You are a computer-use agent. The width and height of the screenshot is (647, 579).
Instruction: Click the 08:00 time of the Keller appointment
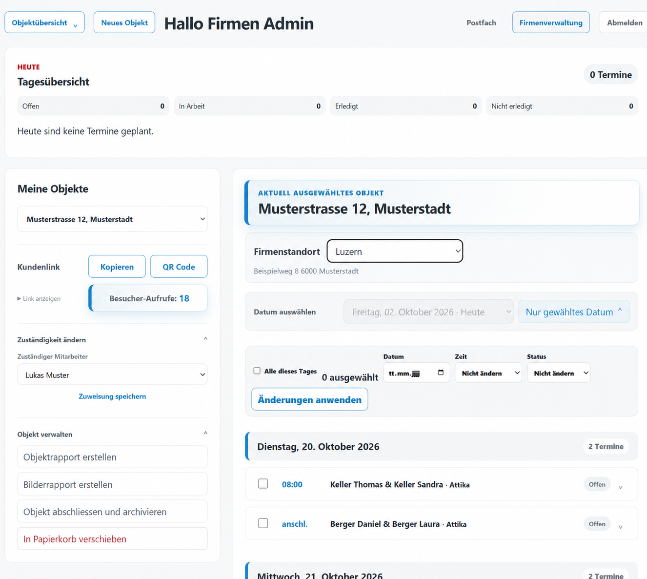pos(292,484)
